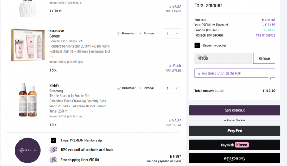Click the '1 x 30 ml' size label

[x=56, y=11]
